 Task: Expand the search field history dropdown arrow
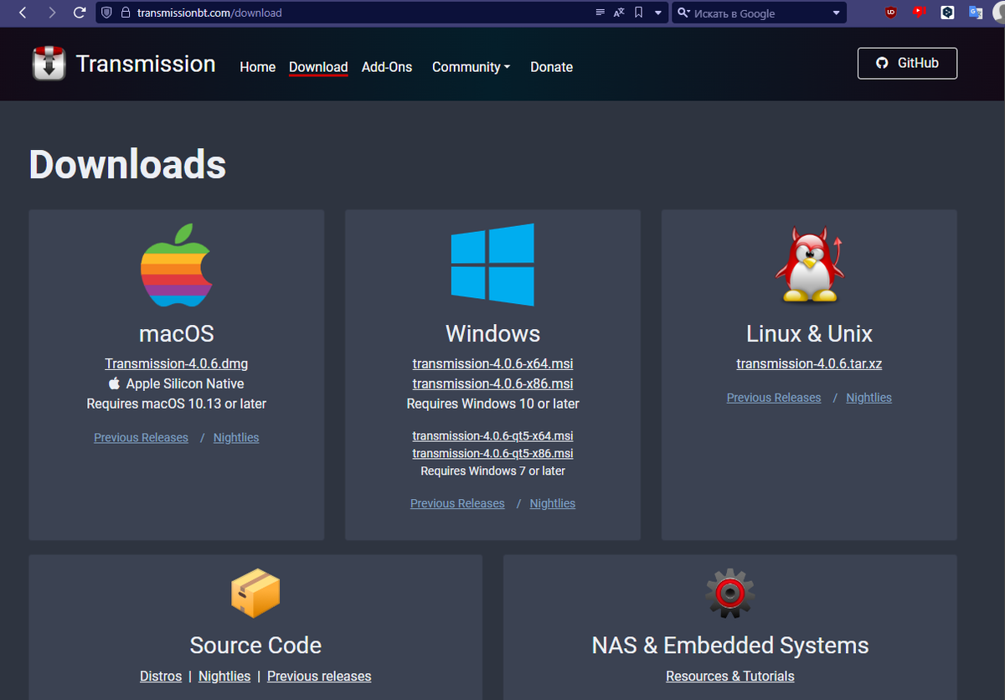coord(836,13)
